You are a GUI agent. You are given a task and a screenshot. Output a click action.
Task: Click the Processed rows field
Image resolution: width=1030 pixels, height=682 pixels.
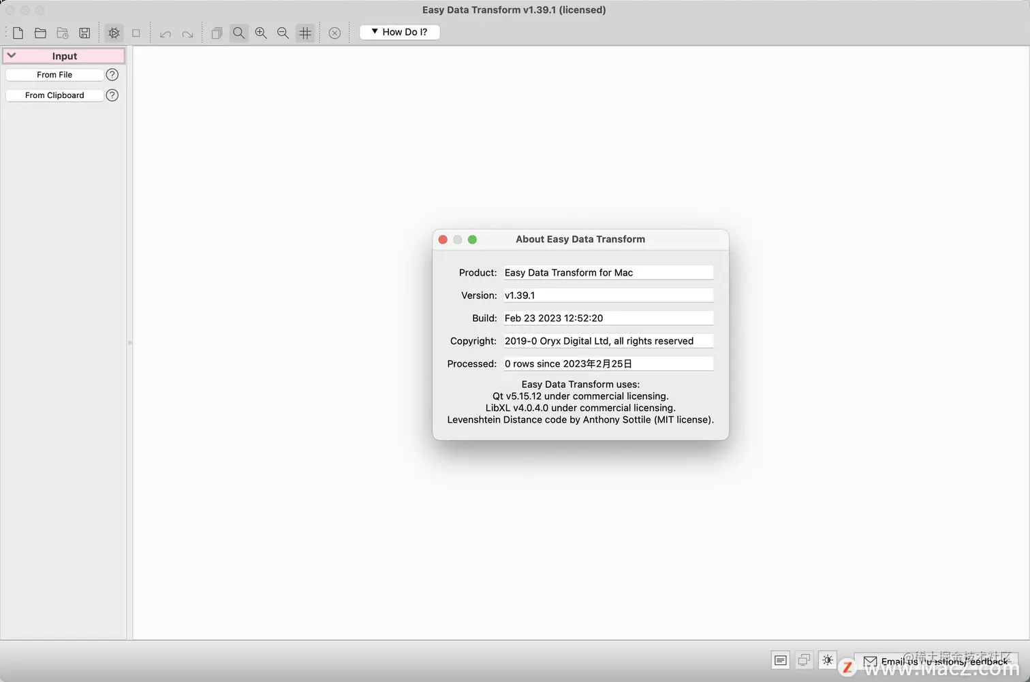[608, 364]
